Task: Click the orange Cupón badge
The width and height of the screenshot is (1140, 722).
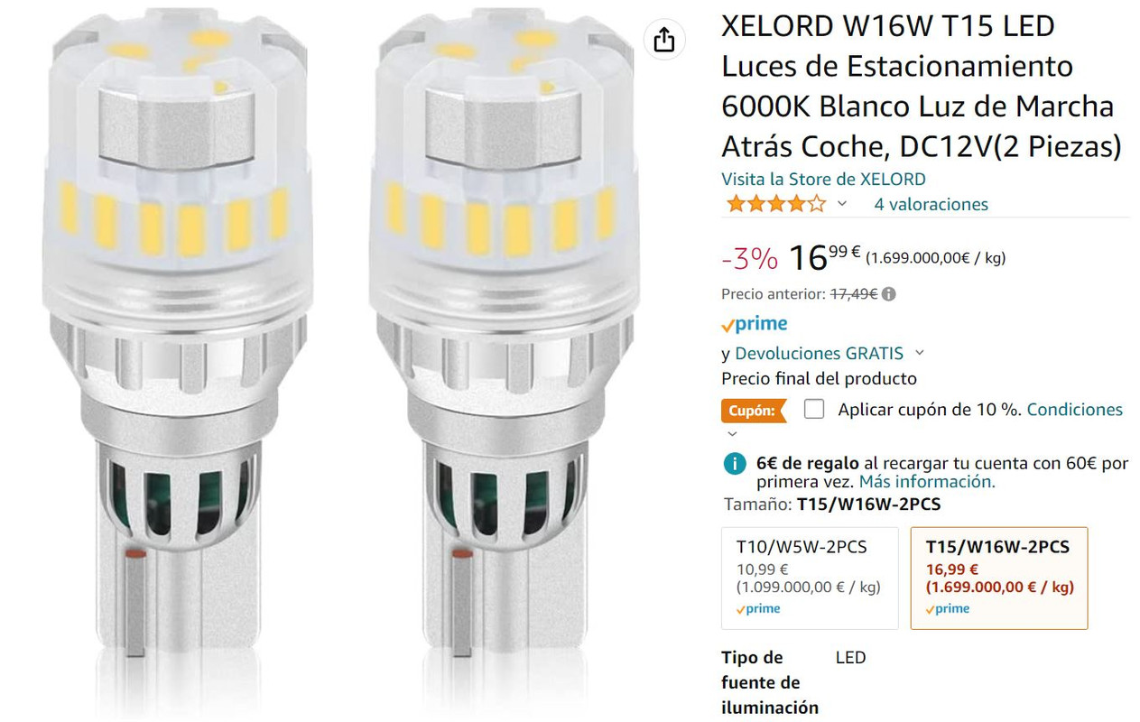Action: tap(753, 411)
